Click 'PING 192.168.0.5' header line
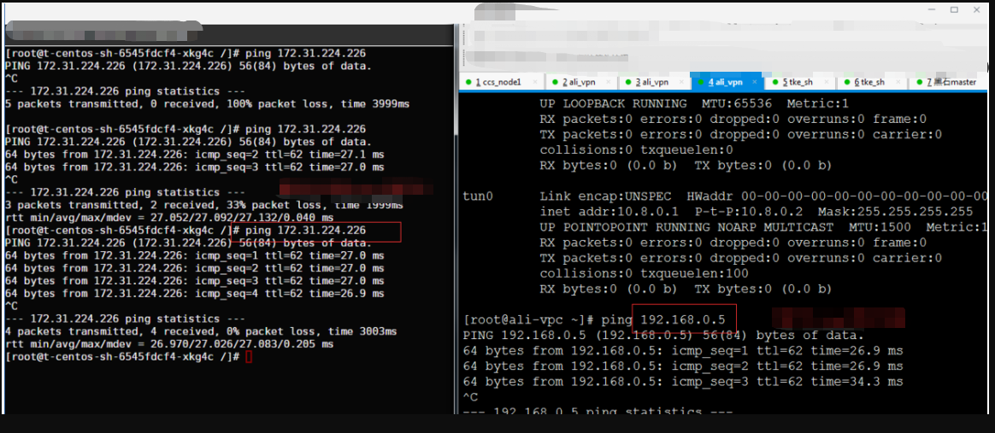This screenshot has height=433, width=995. 663,335
